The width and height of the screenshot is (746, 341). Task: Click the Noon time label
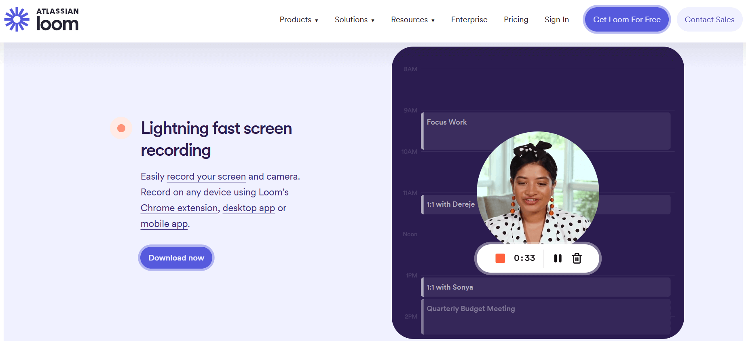tap(410, 234)
